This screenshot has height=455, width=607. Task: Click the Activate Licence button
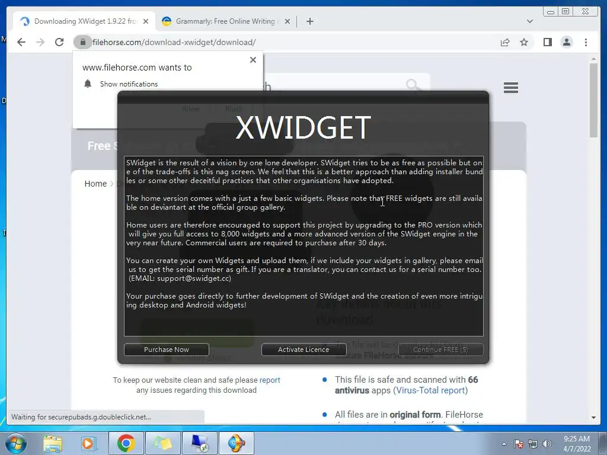(303, 350)
